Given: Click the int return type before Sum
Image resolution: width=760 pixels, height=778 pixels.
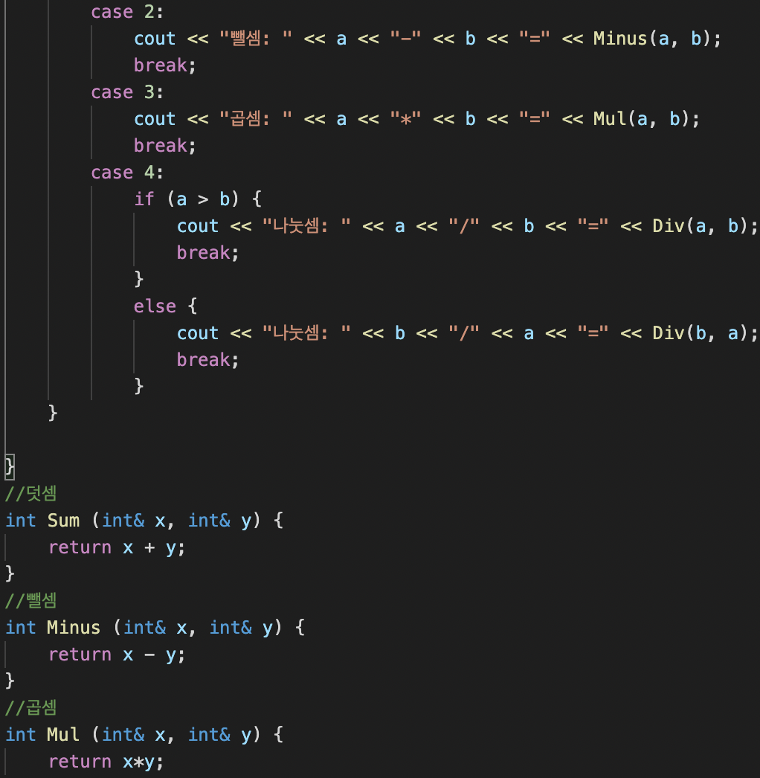Looking at the screenshot, I should point(21,521).
